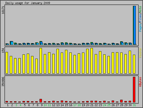Click the 154 visits axis value
Viewport: 143px width, 108px height.
[x=3, y=50]
